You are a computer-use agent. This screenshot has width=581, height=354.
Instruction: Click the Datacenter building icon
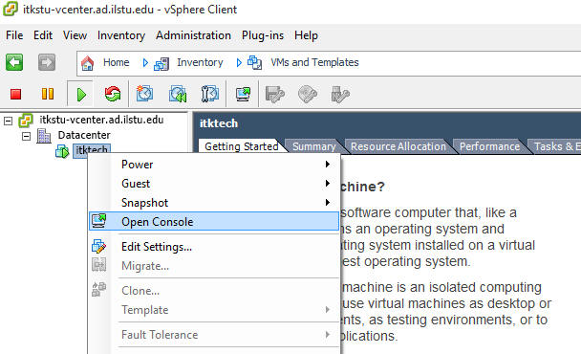pyautogui.click(x=43, y=136)
